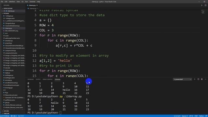Open dictionary.py in the explorer
Screen dimensions: 208x117
(9, 70)
